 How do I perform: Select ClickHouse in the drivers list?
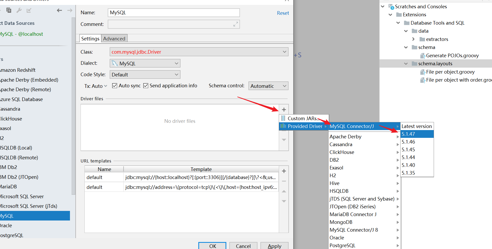[11, 119]
